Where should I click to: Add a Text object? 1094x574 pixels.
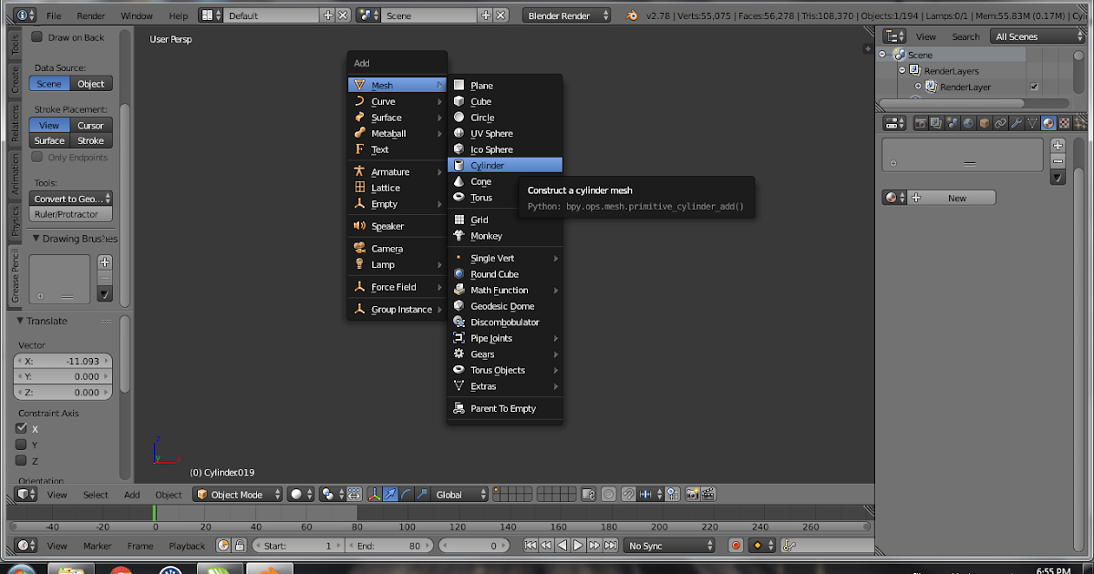coord(397,149)
